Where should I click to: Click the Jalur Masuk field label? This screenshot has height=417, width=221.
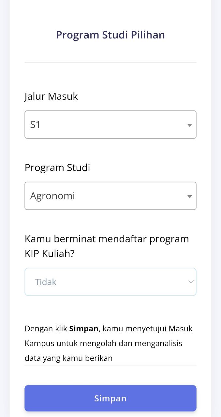coord(51,96)
